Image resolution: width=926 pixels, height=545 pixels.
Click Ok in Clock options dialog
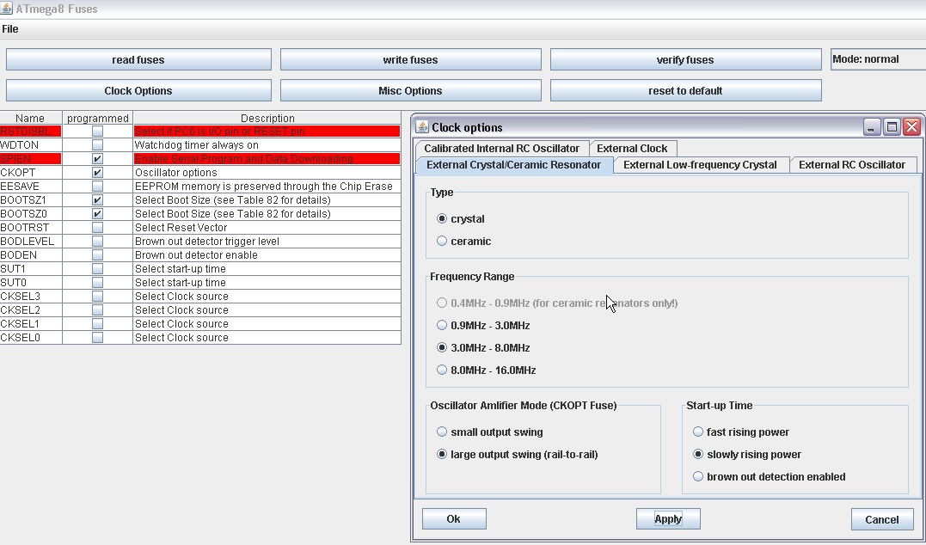click(x=454, y=519)
